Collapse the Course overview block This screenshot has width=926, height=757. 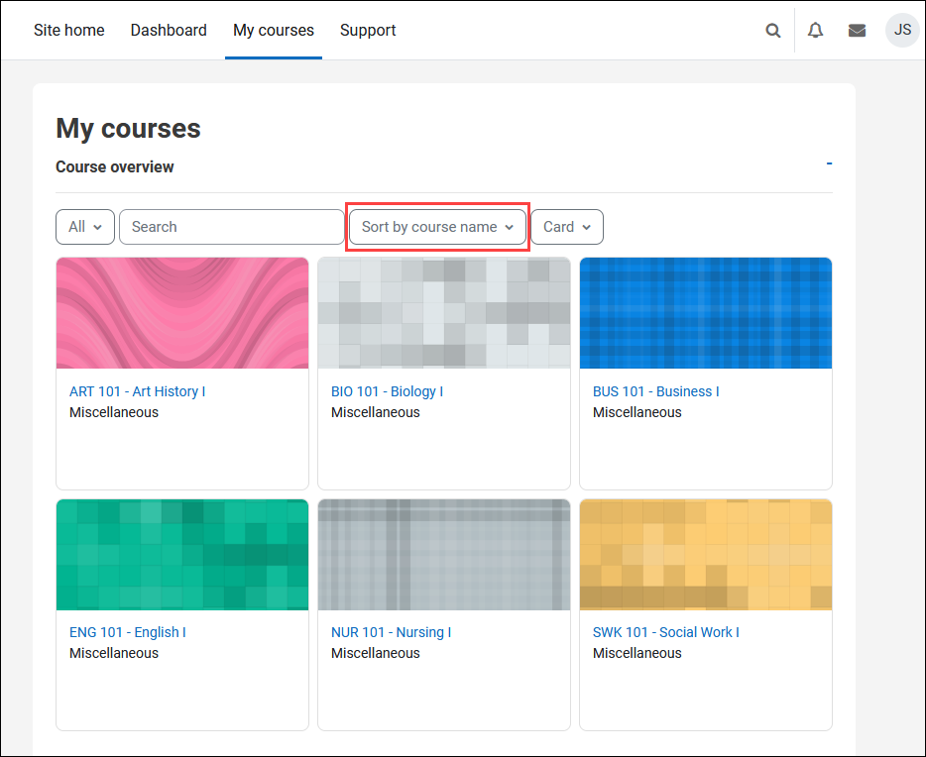[829, 163]
